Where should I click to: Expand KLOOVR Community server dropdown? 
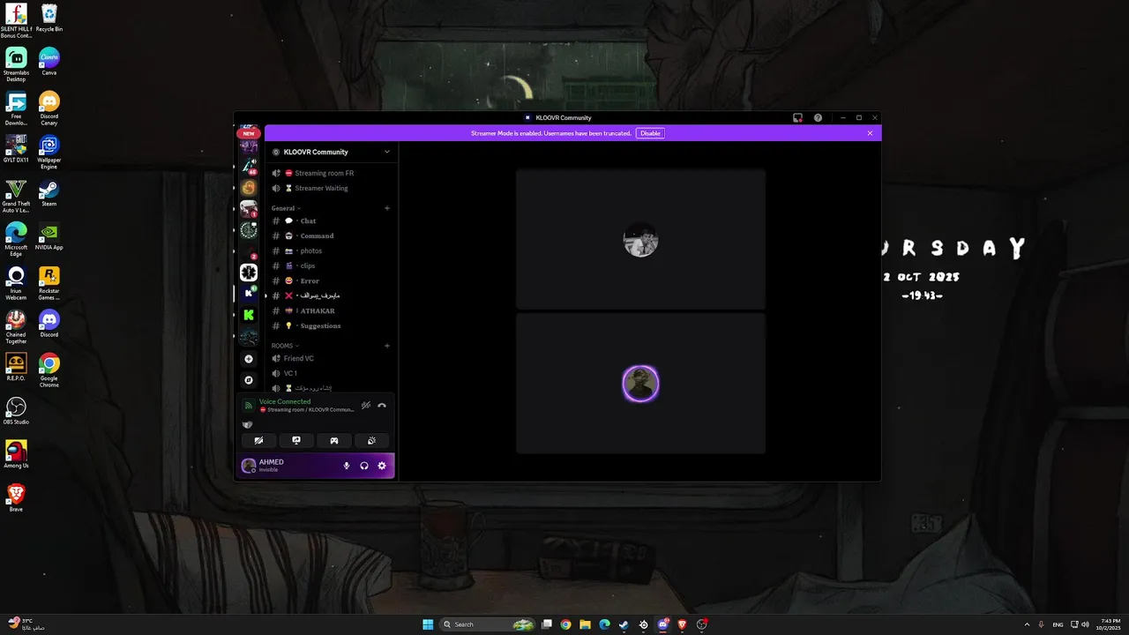click(386, 152)
